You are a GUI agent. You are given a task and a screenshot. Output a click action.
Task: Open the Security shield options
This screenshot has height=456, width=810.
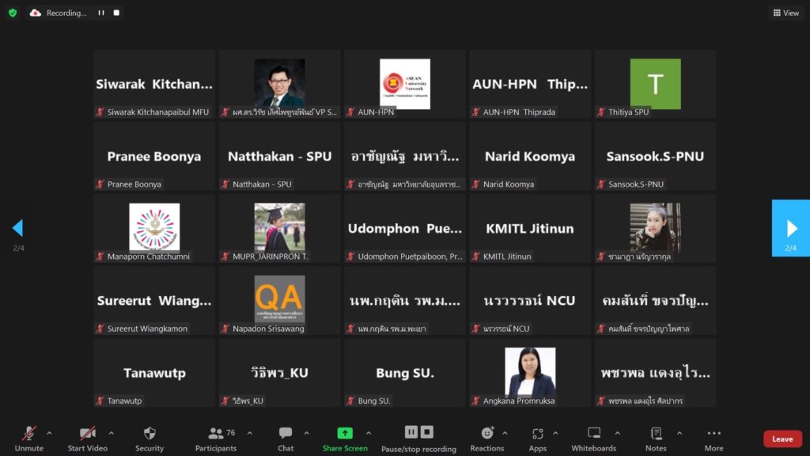pyautogui.click(x=149, y=438)
